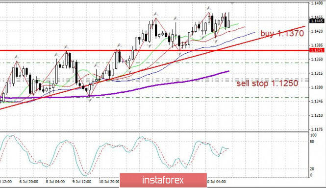326x188 pixels.
Task: Click the 1.1490 price axis label
Action: pyautogui.click(x=317, y=3)
